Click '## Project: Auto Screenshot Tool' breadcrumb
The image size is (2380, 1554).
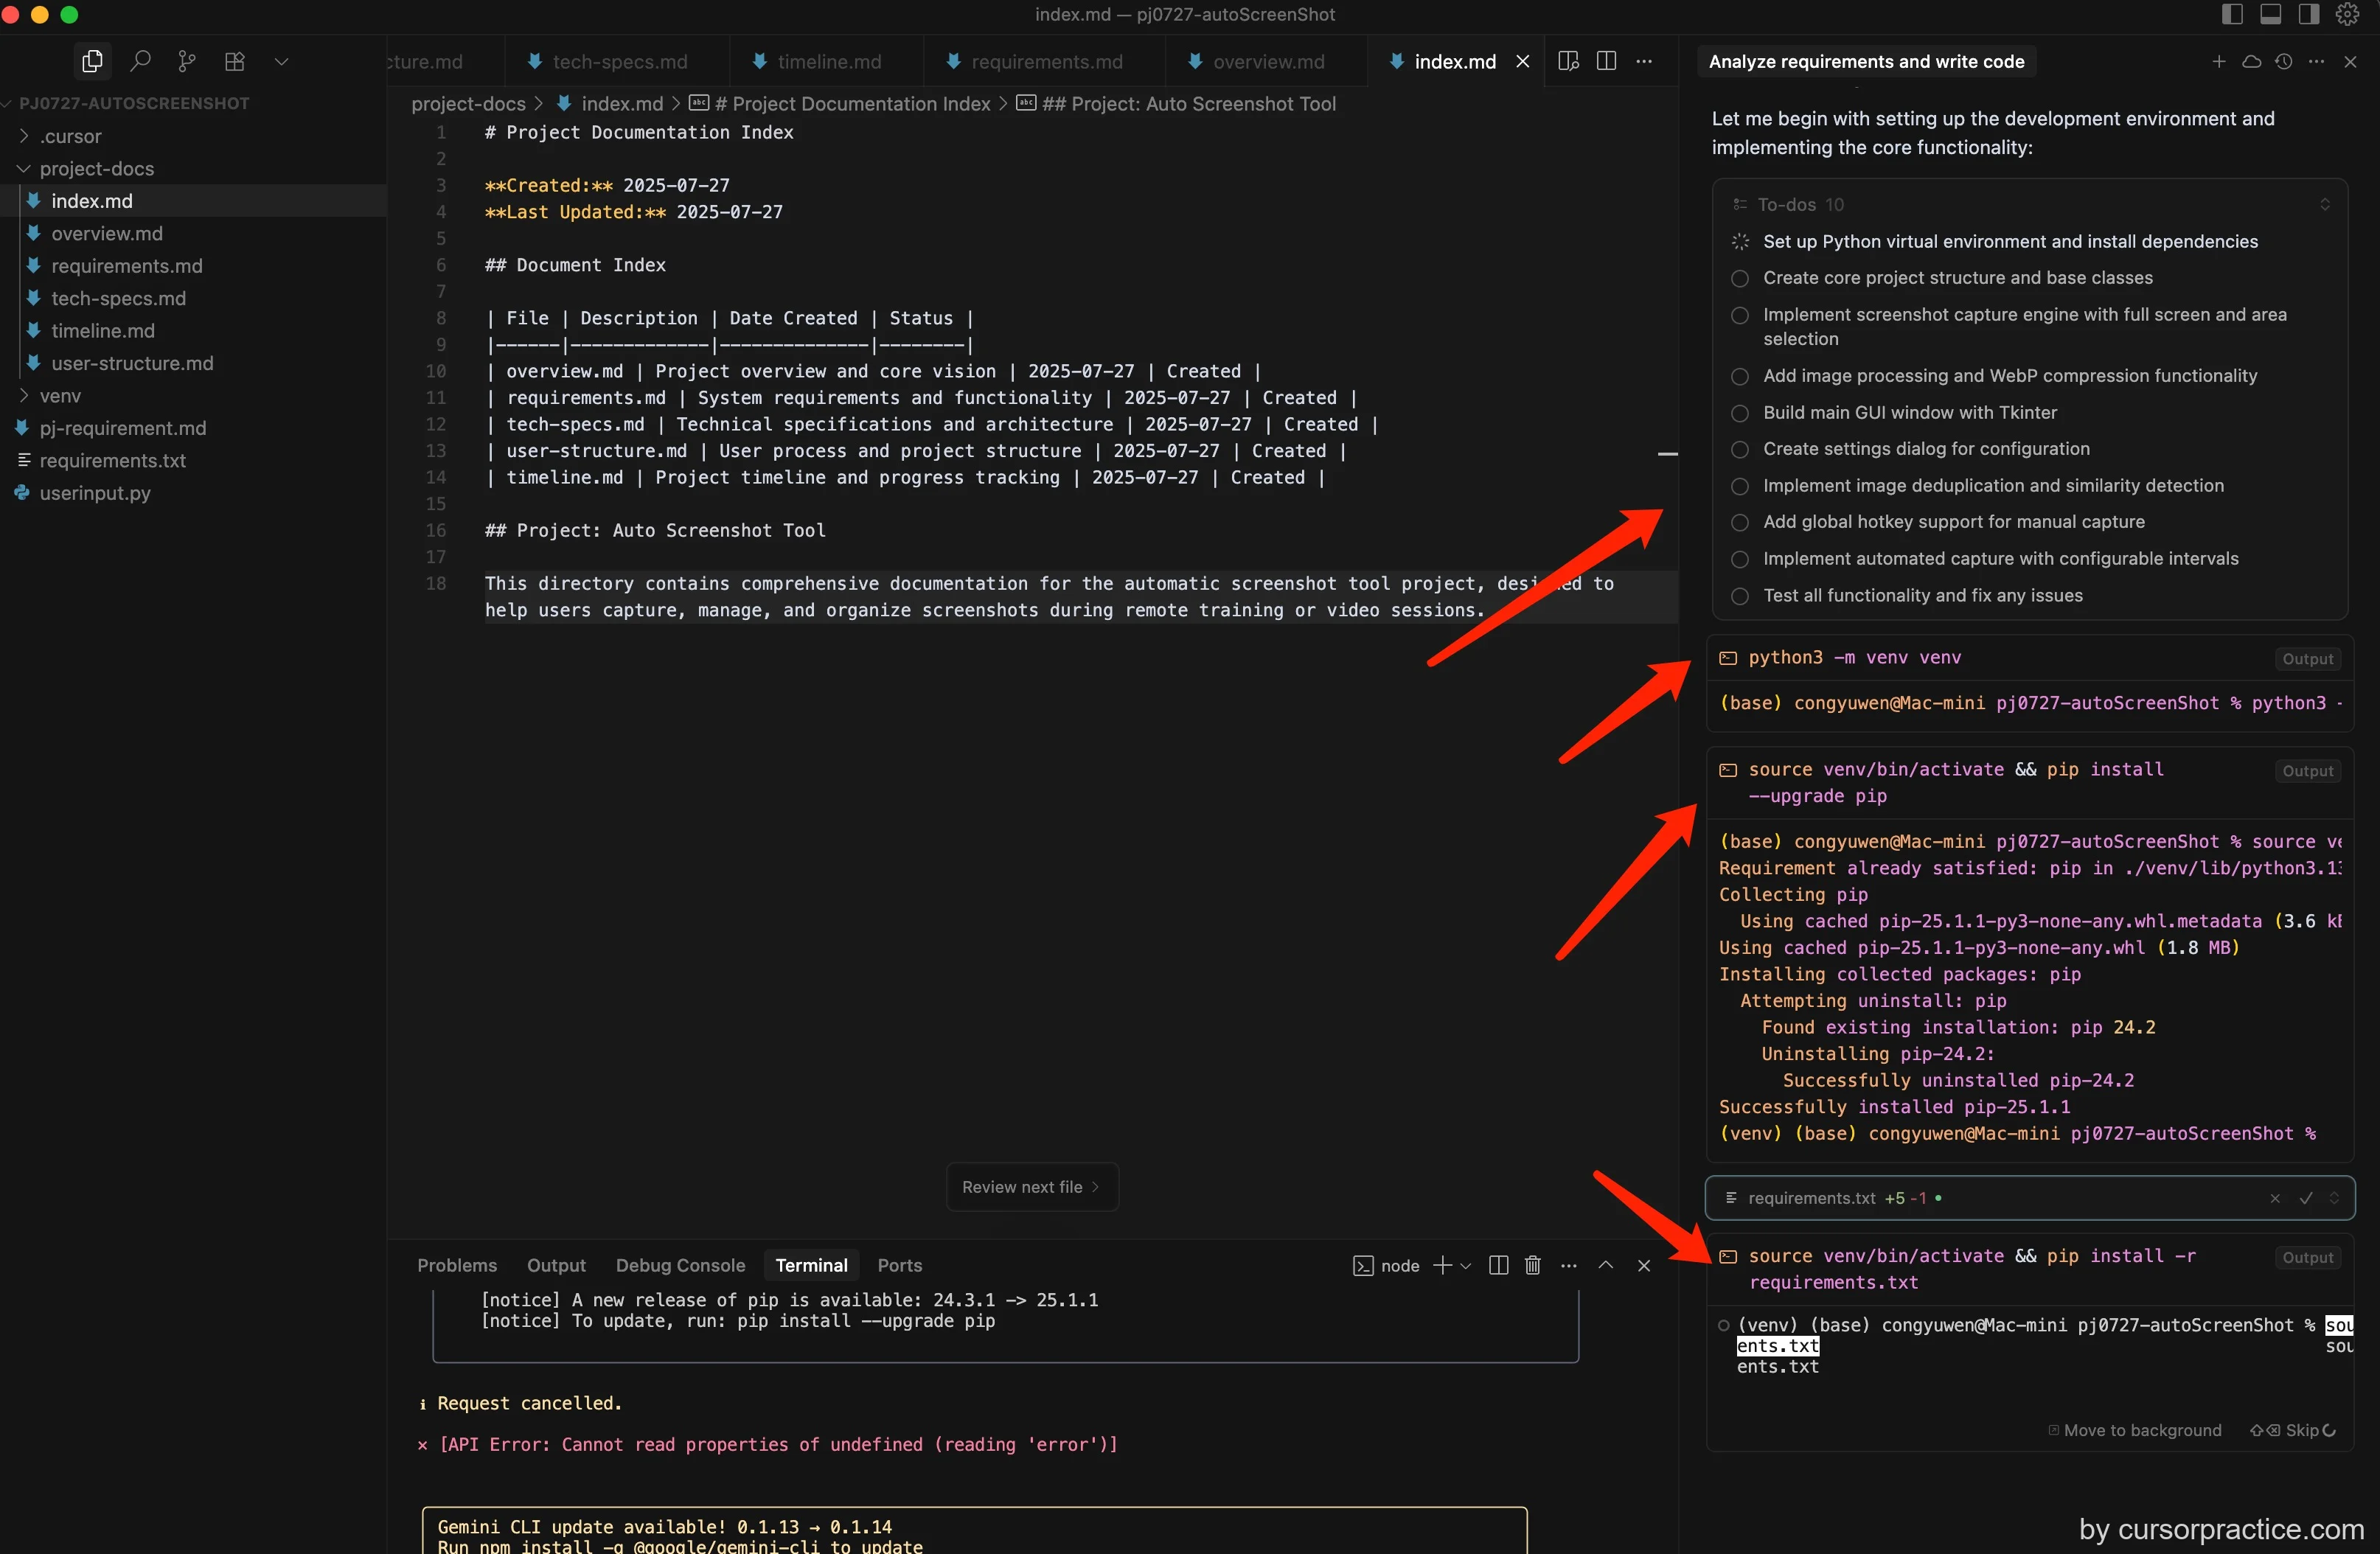coord(1176,103)
